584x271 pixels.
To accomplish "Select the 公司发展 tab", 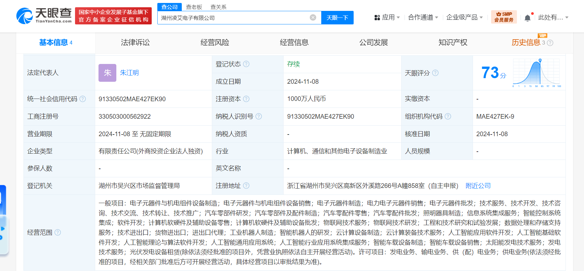I will tap(373, 43).
